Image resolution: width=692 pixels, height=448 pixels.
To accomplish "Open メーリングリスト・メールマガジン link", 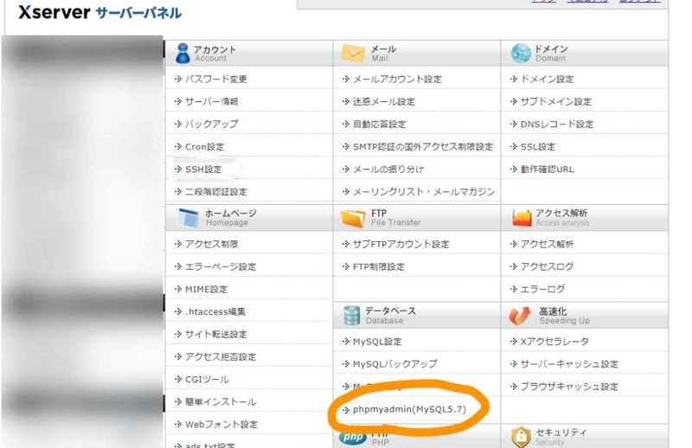I will (x=424, y=191).
